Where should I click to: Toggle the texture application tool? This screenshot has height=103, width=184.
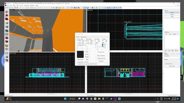7,31
